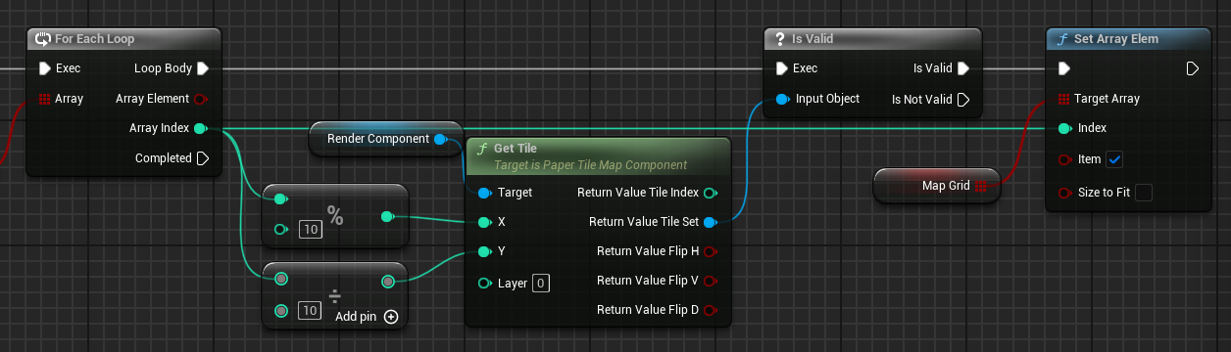Viewport: 1231px width, 352px height.
Task: Click the Get Tile X input pin
Action: point(484,222)
